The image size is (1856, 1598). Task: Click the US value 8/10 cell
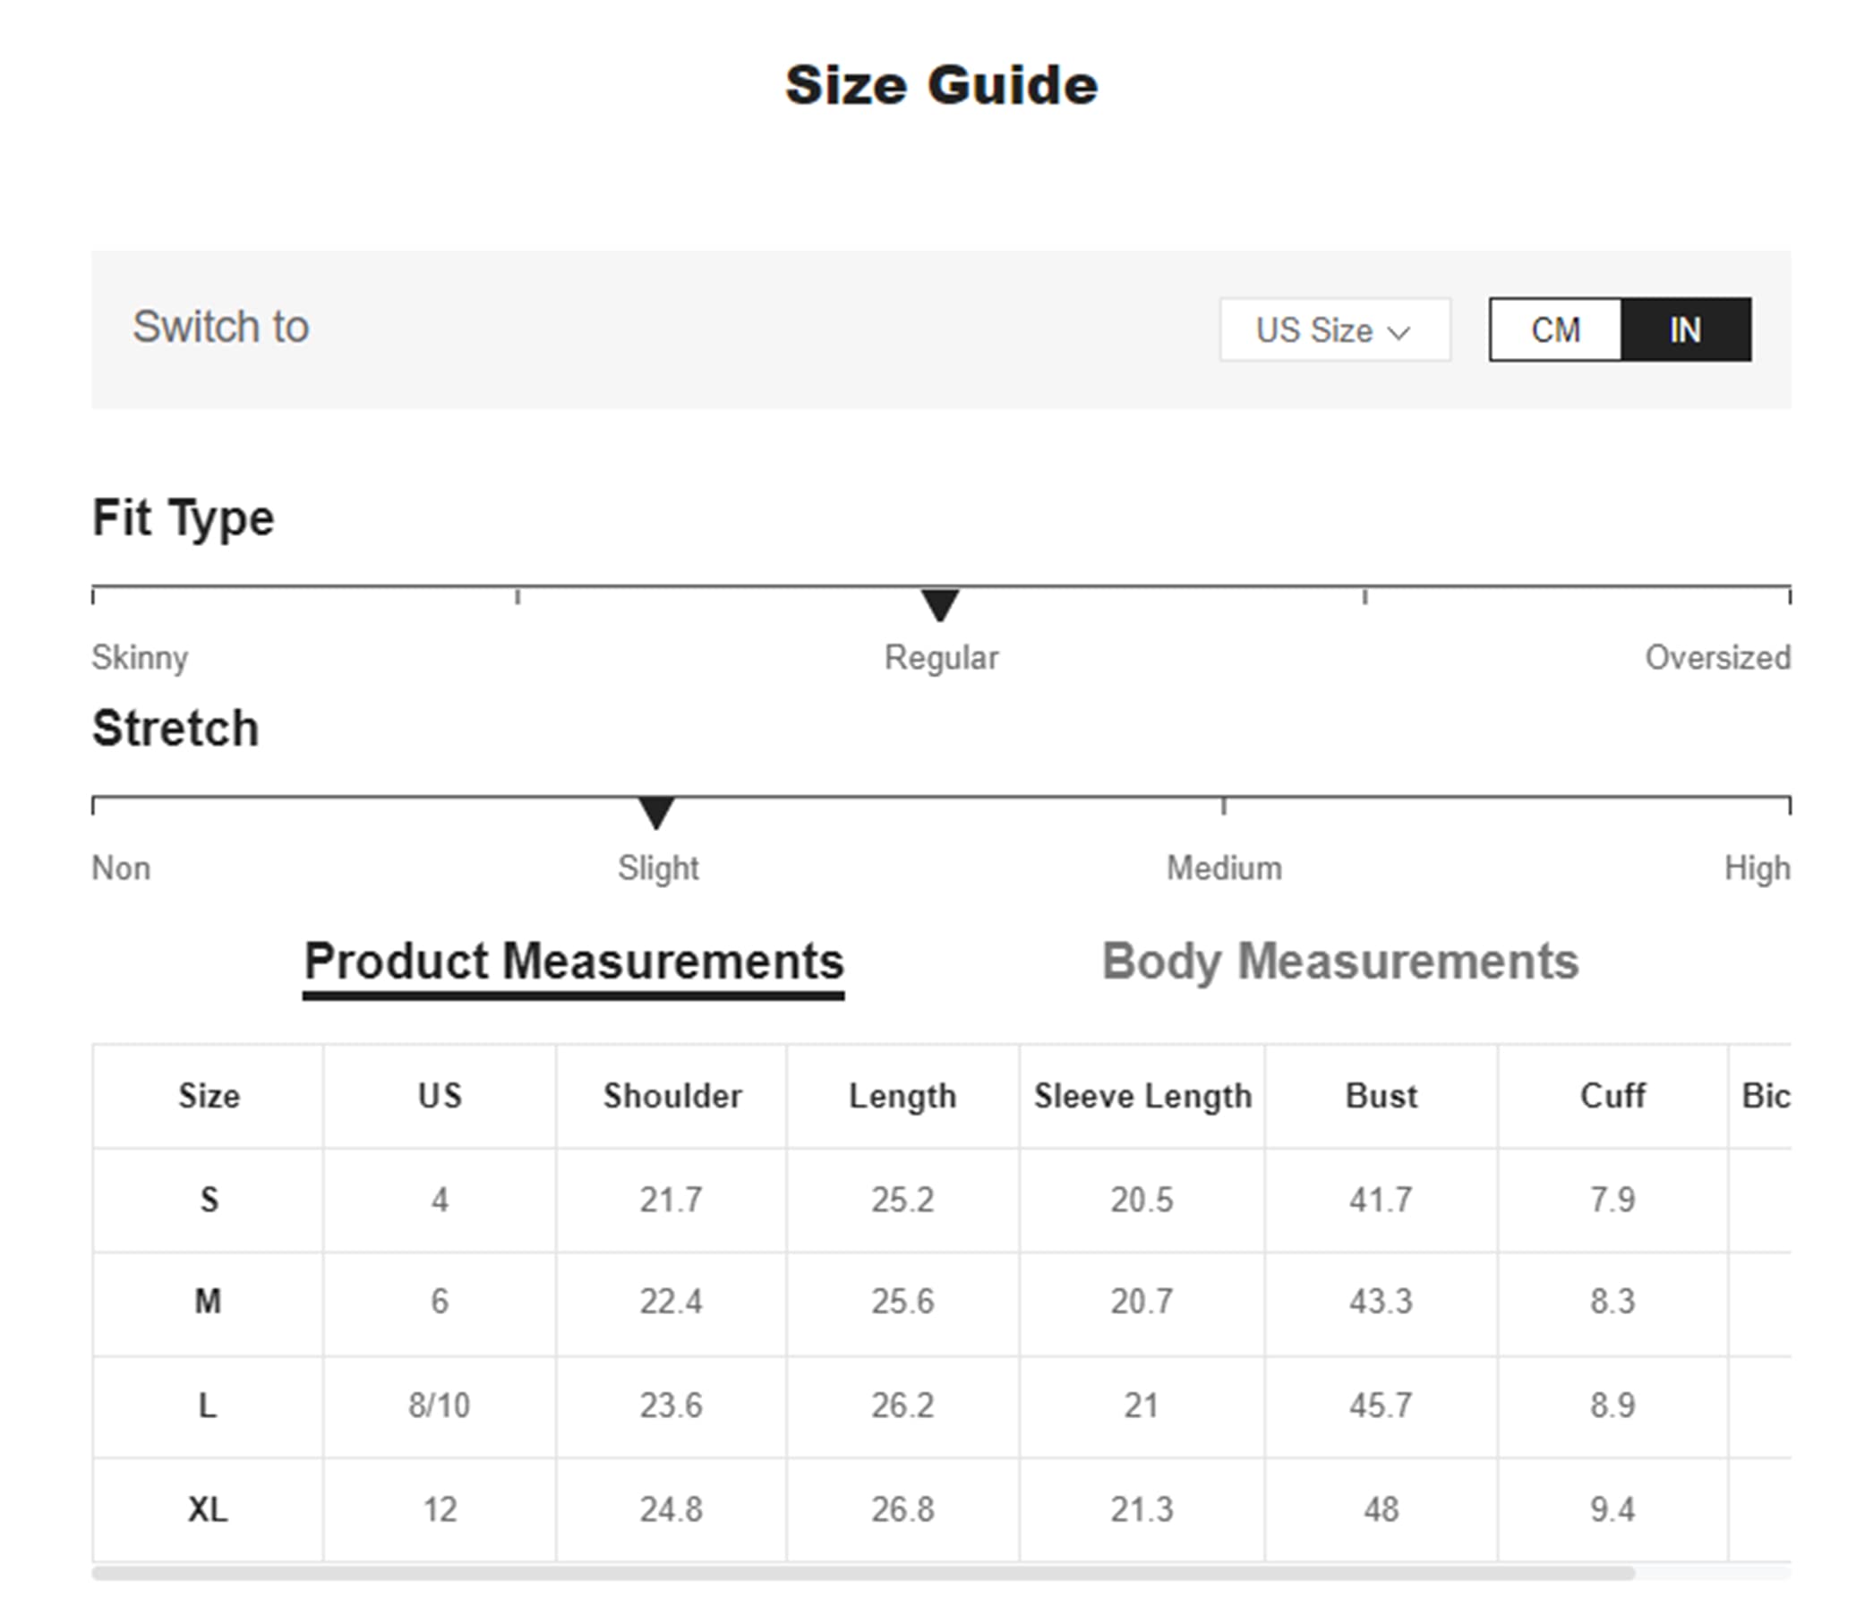[x=439, y=1406]
